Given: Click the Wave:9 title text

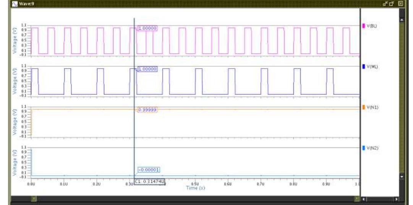Looking at the screenshot, I should pyautogui.click(x=26, y=4).
